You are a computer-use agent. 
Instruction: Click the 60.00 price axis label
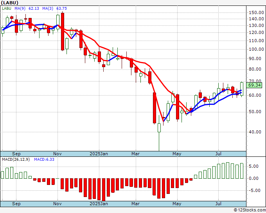click(x=255, y=95)
